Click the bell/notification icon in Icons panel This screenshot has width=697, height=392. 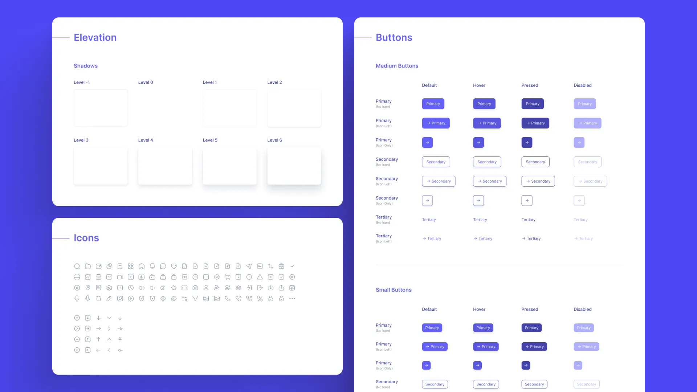[152, 266]
